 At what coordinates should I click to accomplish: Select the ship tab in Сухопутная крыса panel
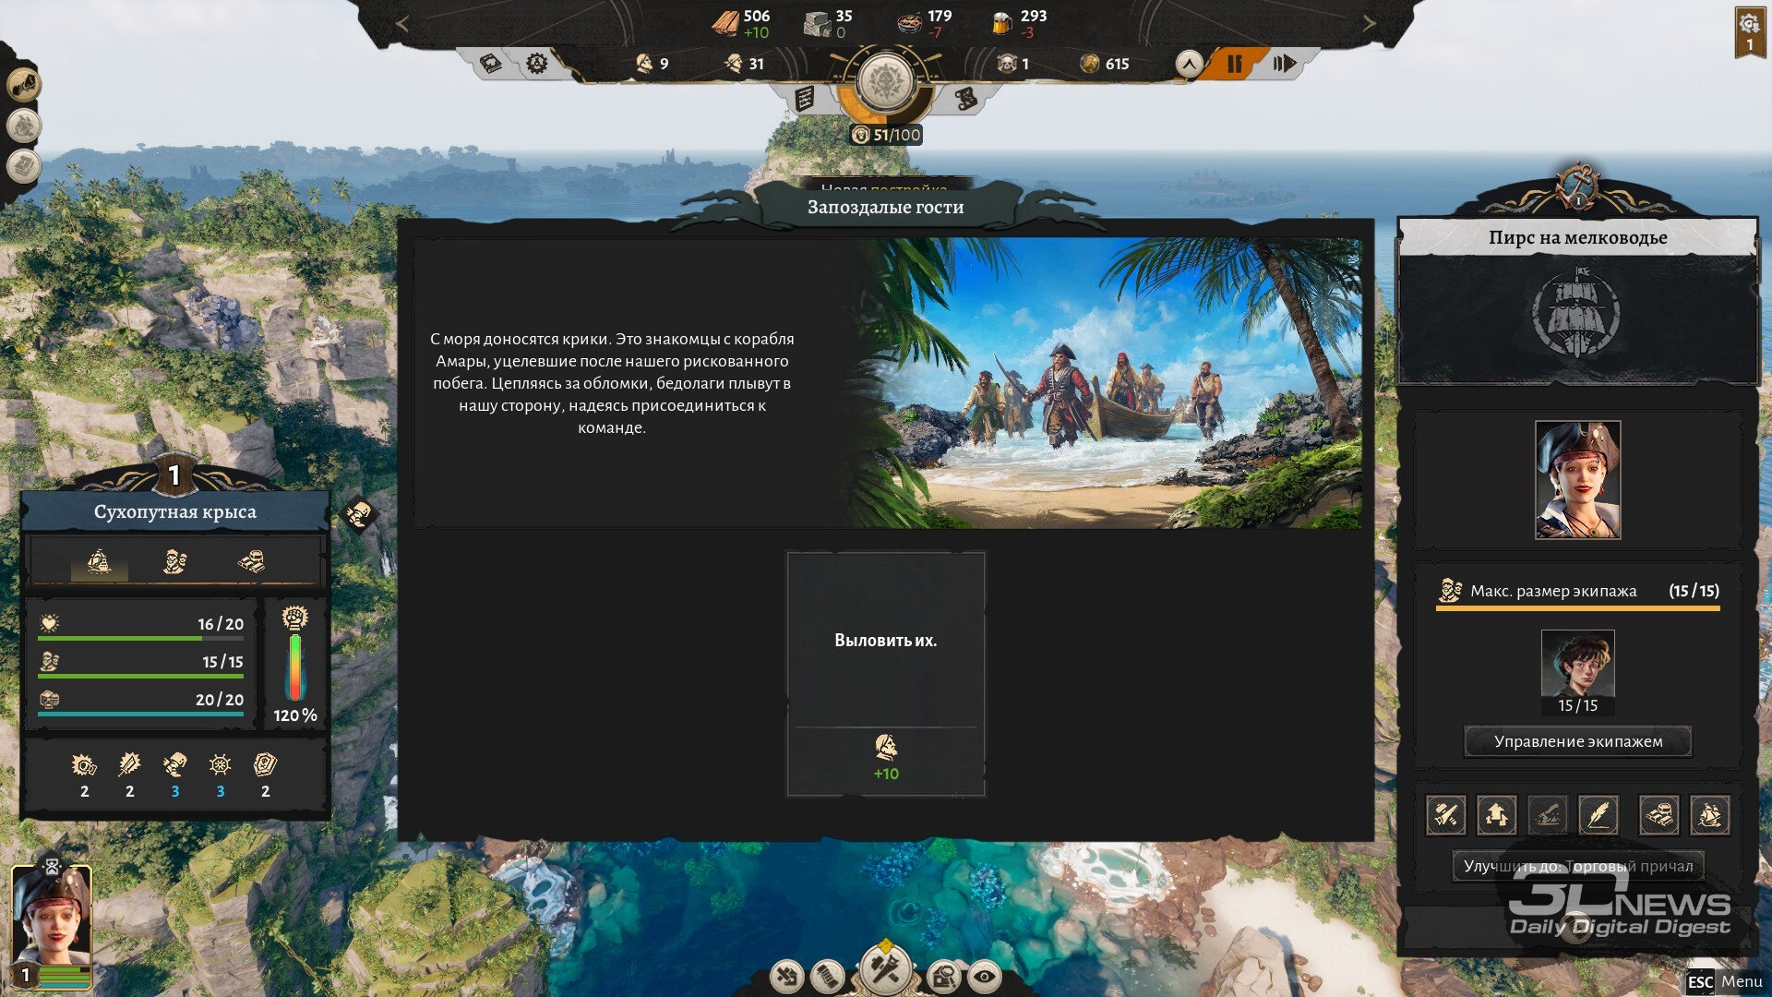pos(99,561)
